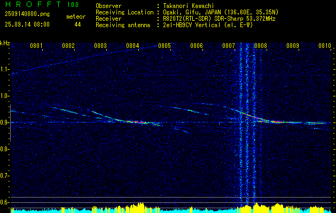Screen dimensions: 336x213
Task: Click the meteor count value 44
Action: pyautogui.click(x=77, y=24)
